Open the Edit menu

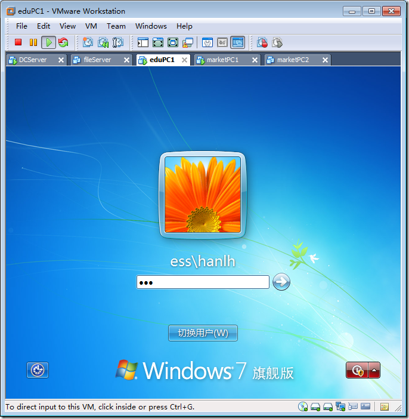pos(44,26)
